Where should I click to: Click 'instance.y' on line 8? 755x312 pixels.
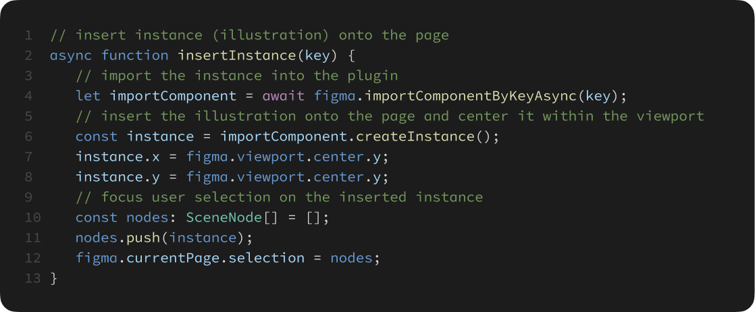coord(118,177)
